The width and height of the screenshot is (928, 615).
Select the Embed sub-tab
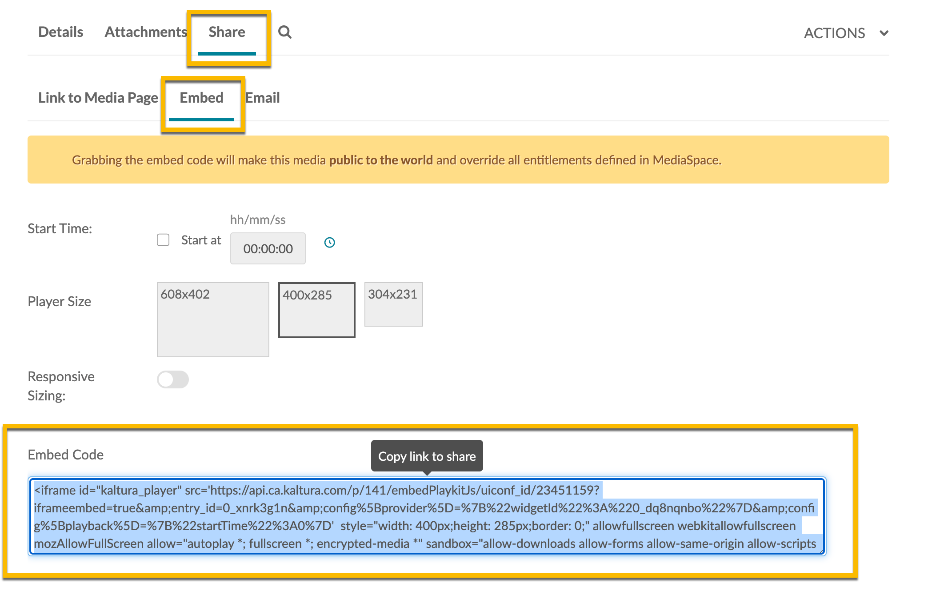click(201, 98)
